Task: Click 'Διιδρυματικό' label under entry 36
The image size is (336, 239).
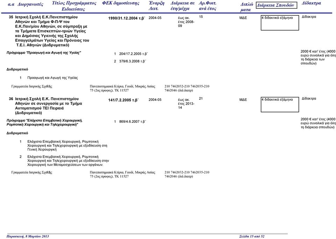Action: click(x=17, y=133)
